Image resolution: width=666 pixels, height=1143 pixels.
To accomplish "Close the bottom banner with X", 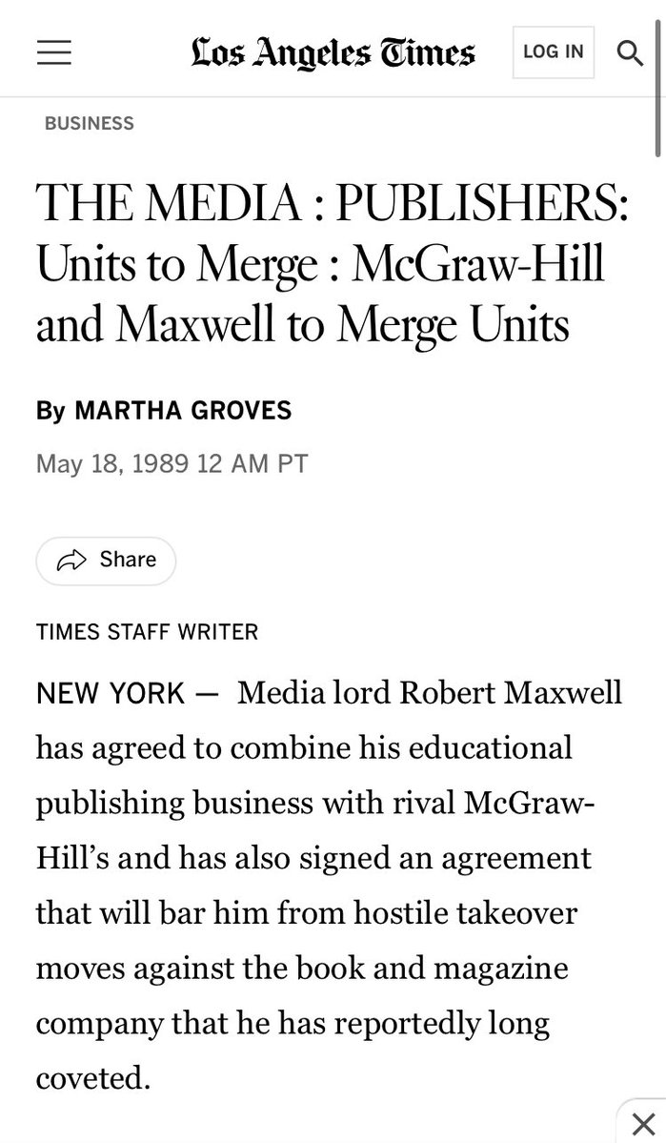I will point(644,1121).
